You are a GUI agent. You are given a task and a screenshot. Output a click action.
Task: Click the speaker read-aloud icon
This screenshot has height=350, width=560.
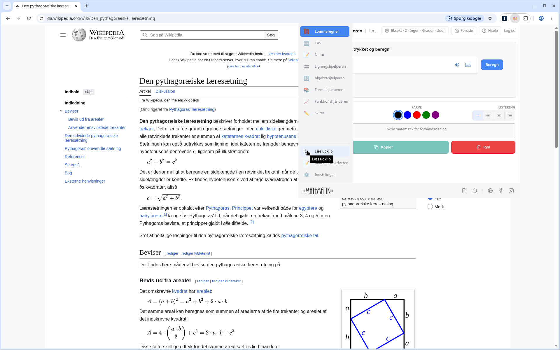[x=457, y=65]
